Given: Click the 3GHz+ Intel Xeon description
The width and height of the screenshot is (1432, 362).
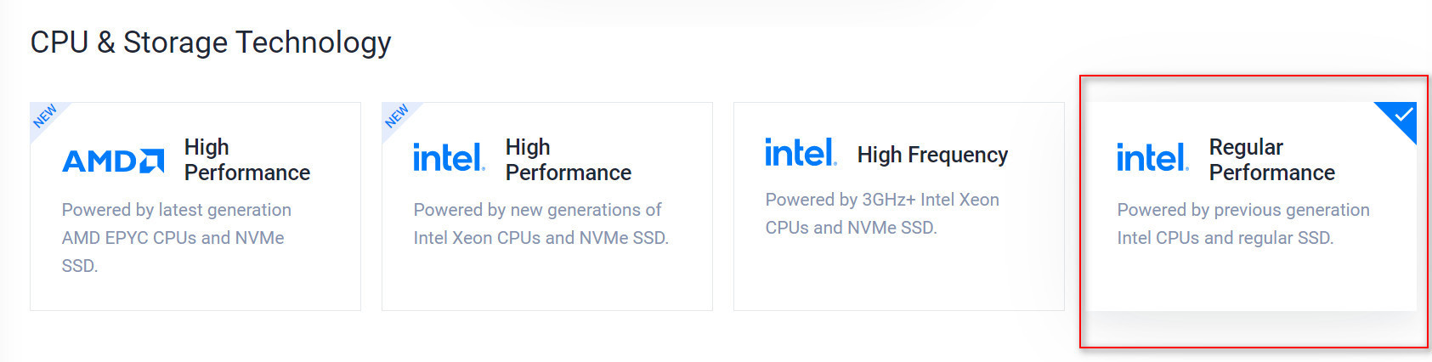Looking at the screenshot, I should tap(881, 213).
